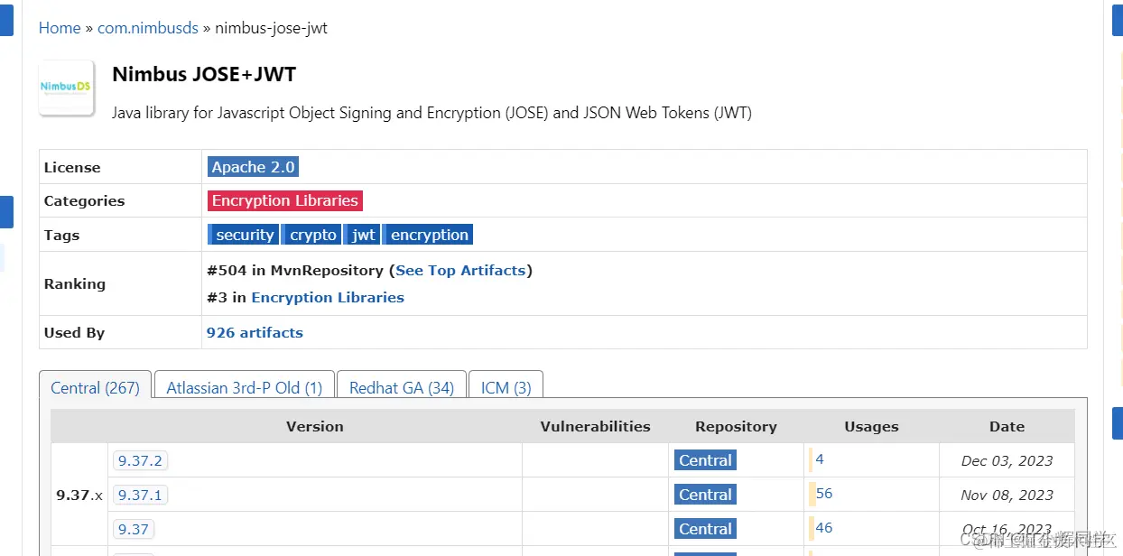The image size is (1123, 556).
Task: Switch to the Redhat GA (34) tab
Action: pos(401,387)
